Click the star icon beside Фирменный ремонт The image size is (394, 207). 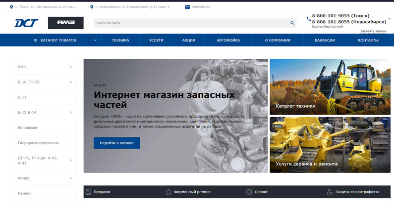(169, 192)
